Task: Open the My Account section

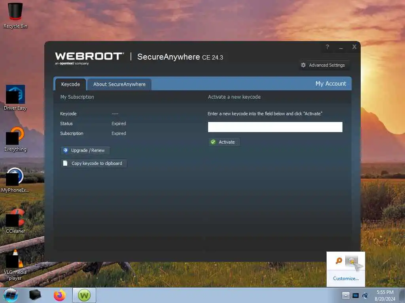Action: coord(331,84)
